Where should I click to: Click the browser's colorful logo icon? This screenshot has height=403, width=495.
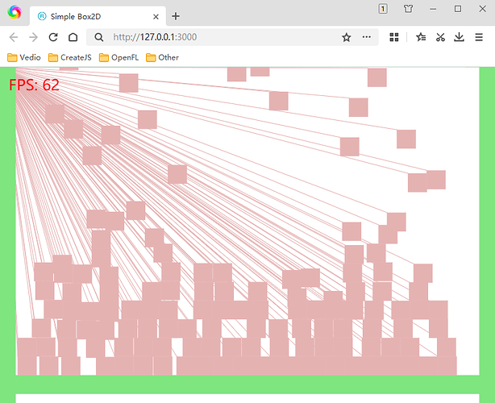point(15,12)
